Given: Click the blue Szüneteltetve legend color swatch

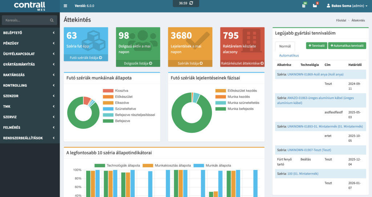Looking at the screenshot, I should (x=108, y=109).
